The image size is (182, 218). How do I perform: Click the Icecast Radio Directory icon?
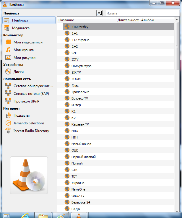[x=8, y=131]
